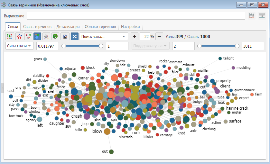Screen dimensions: 270x164
Task: Toggle the highlighted blue node size button
Action: [37, 37]
